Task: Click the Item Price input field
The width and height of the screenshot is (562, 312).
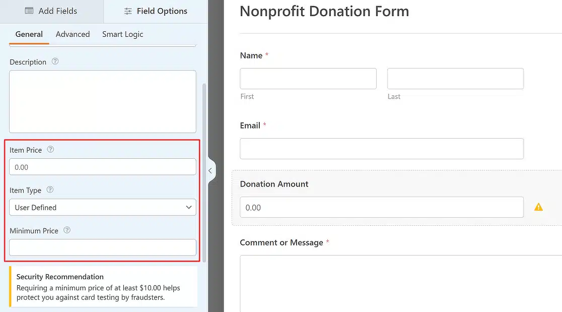Action: point(103,167)
